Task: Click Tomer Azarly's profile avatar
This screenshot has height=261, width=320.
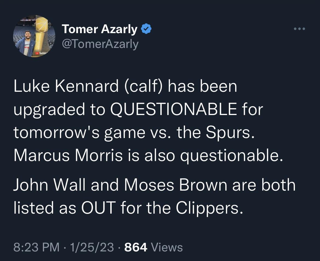Action: [x=34, y=36]
